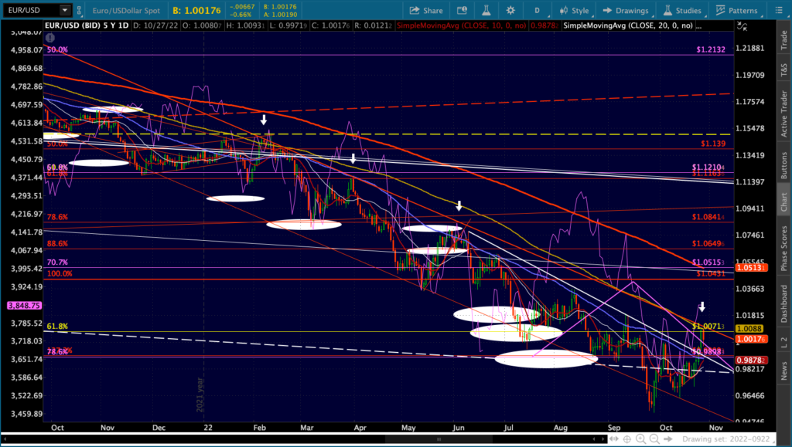Select the Trade side tab
Viewport: 792px width, 447px height.
(784, 40)
